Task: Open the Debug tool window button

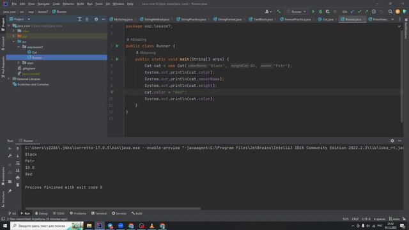Action: 41,213
